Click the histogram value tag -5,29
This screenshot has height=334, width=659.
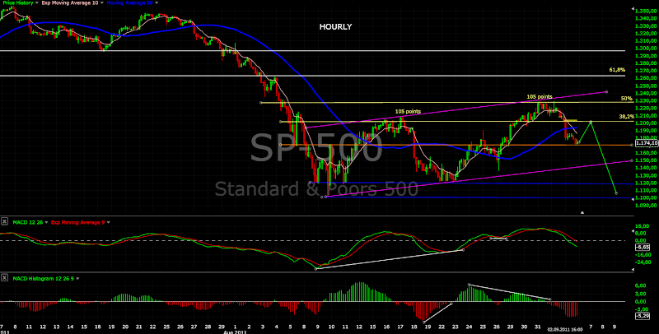click(643, 315)
